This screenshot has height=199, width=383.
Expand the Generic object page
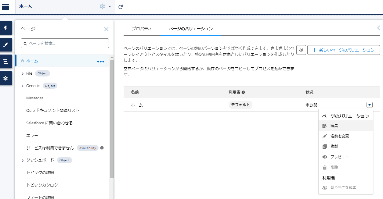point(23,86)
